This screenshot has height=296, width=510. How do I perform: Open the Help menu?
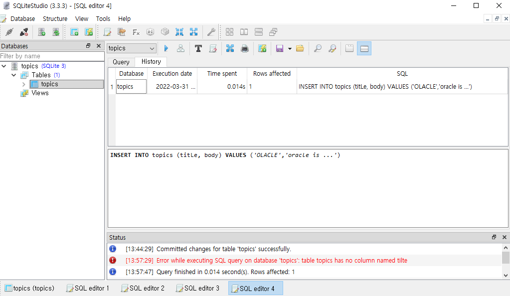tap(124, 19)
